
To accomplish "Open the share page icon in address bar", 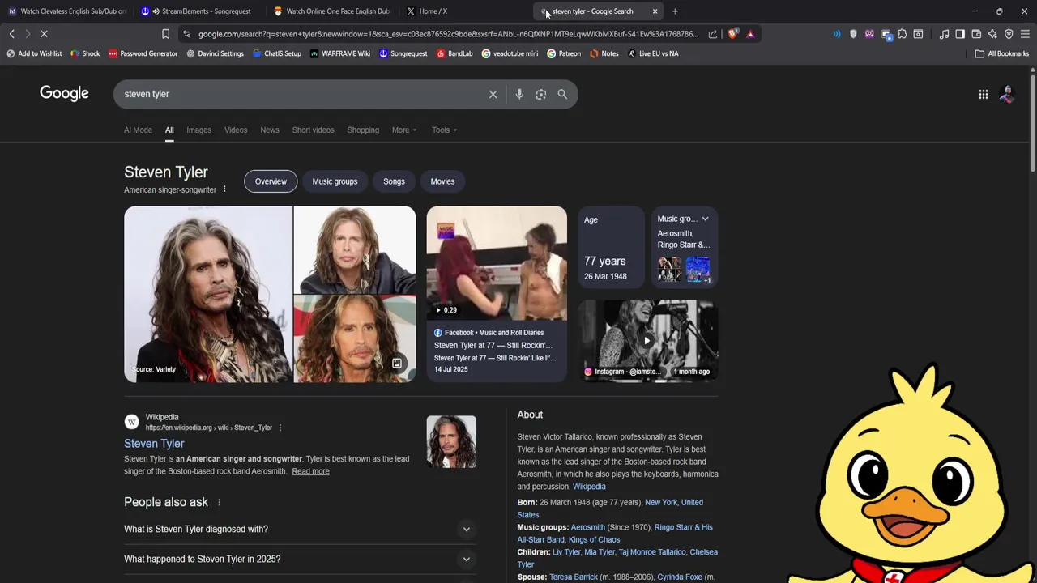I will [712, 34].
